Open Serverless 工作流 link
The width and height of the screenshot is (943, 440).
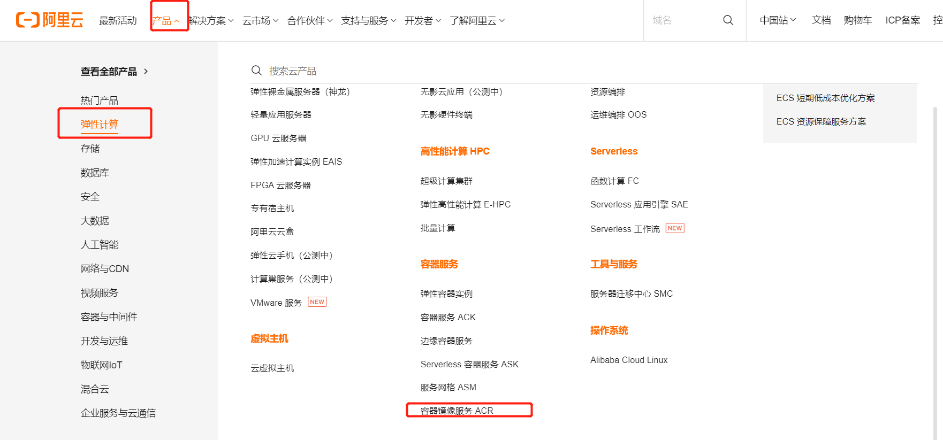pyautogui.click(x=625, y=229)
